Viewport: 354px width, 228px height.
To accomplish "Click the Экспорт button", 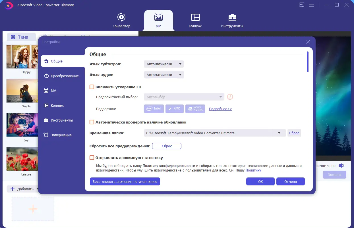I will pyautogui.click(x=334, y=175).
